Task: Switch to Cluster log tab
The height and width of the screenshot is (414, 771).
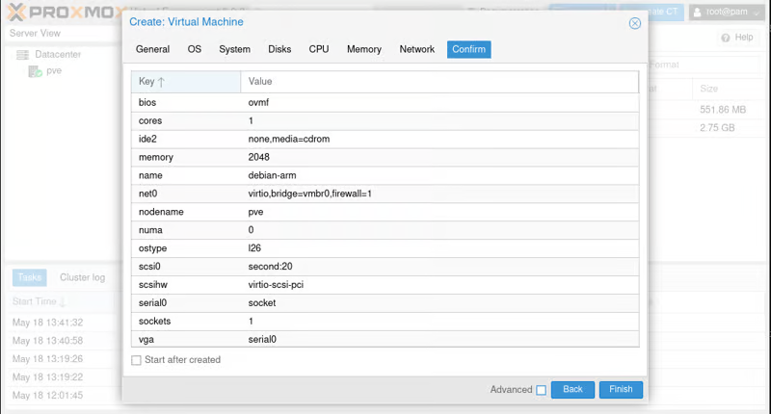Action: pyautogui.click(x=82, y=277)
